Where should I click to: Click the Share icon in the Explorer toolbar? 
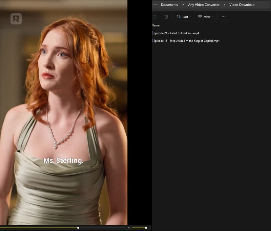(154, 17)
